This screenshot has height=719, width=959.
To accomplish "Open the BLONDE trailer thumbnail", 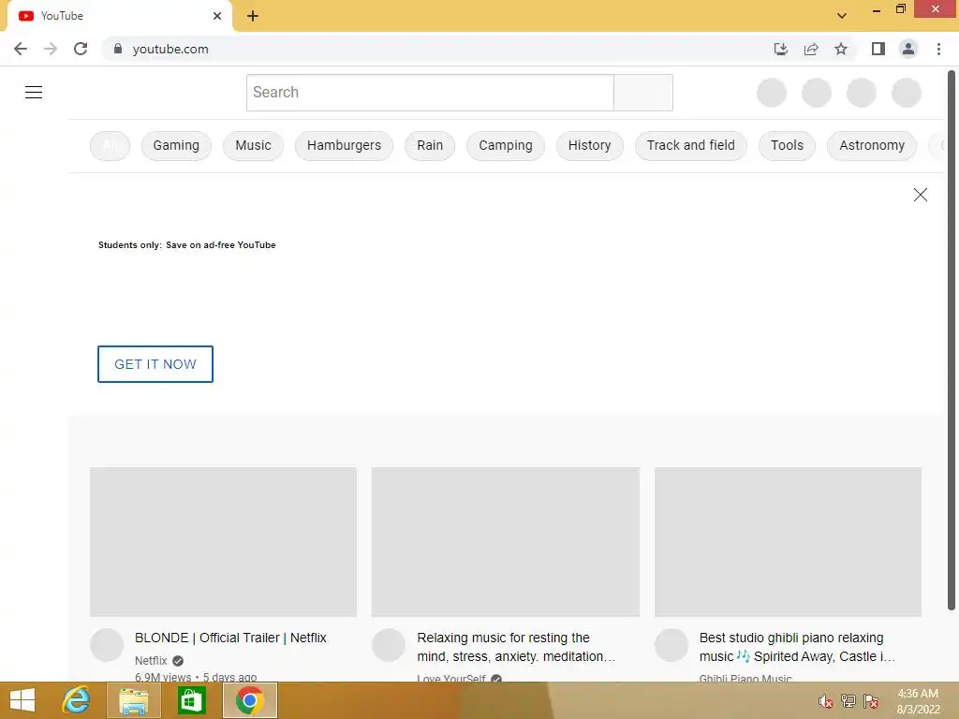I will 223,542.
